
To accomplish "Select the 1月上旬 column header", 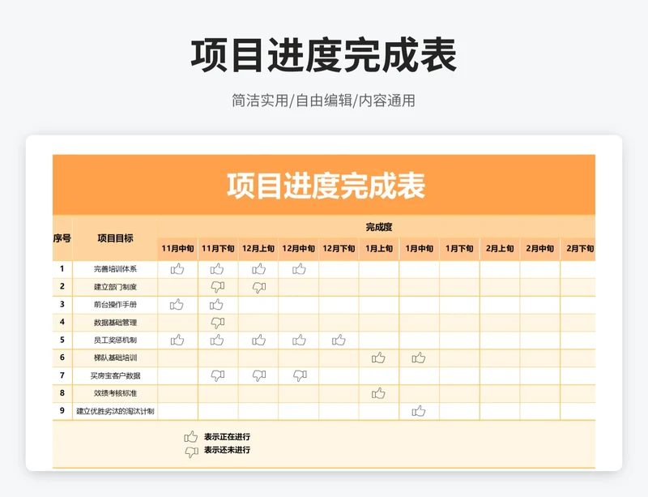I will pos(379,249).
